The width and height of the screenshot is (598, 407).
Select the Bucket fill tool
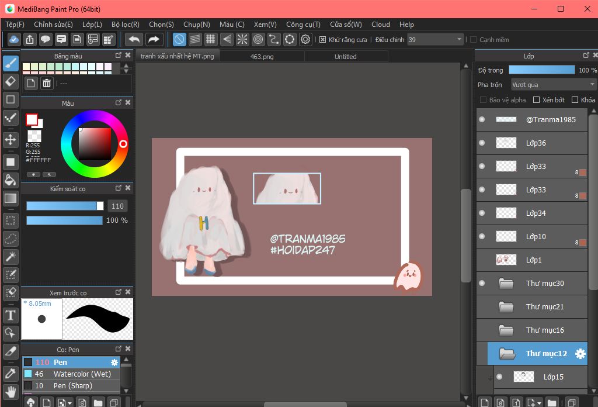(x=11, y=180)
